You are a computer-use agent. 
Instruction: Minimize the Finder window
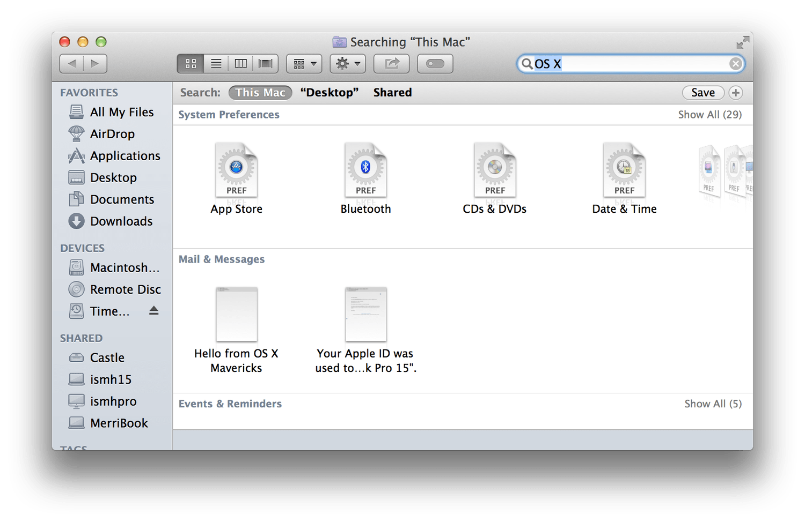click(83, 42)
